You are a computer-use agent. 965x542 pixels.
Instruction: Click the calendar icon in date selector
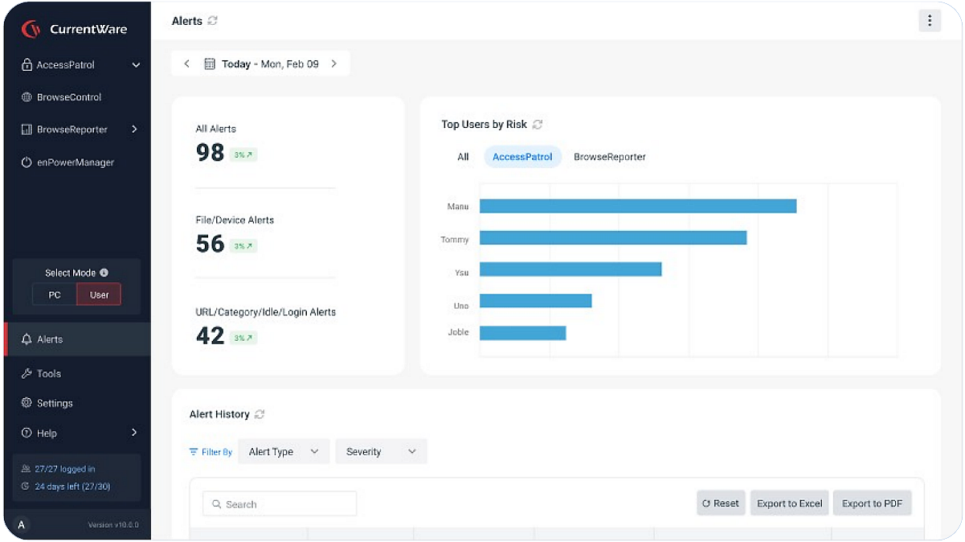point(210,64)
